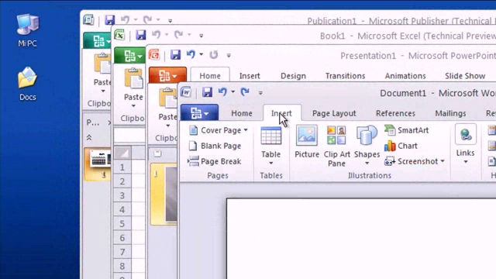This screenshot has width=496, height=279.
Task: Insert a Chart in Word
Action: (x=401, y=146)
